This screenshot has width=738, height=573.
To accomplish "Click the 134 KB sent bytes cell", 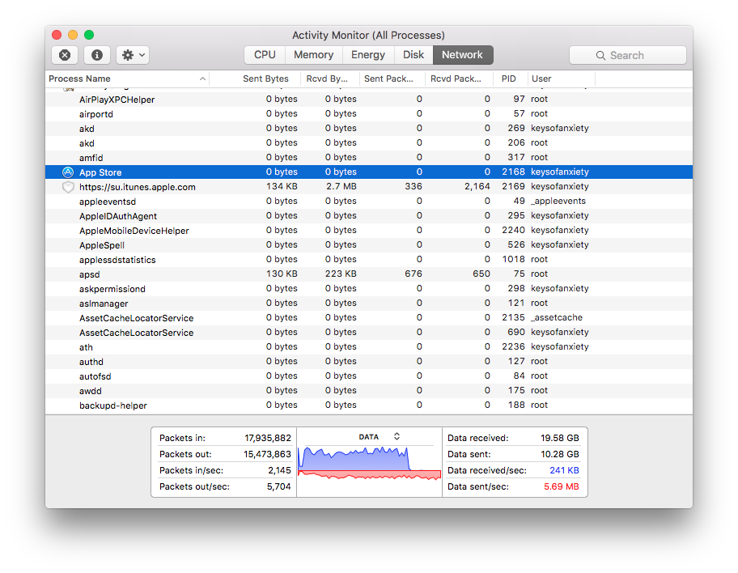I will tap(282, 186).
